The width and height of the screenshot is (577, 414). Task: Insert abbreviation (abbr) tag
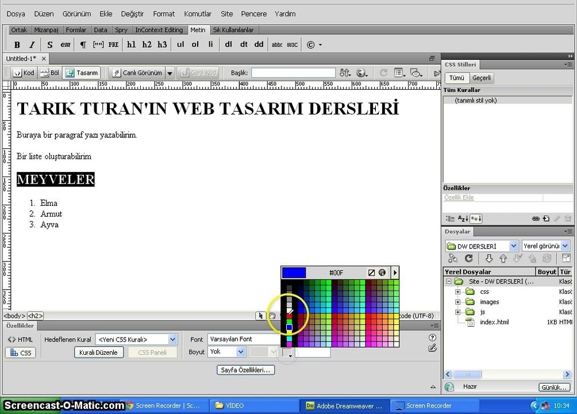(x=277, y=45)
